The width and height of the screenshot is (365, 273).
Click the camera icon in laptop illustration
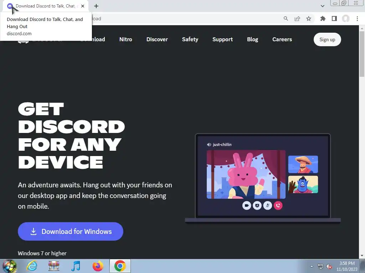point(247,205)
